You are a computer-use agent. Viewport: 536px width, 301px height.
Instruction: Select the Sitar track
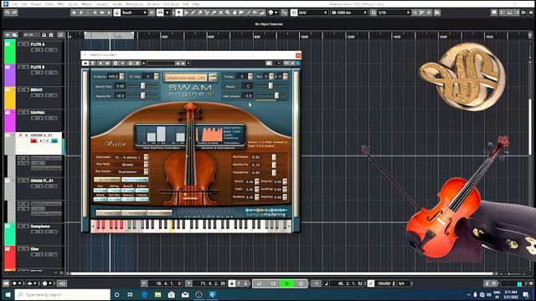[34, 249]
